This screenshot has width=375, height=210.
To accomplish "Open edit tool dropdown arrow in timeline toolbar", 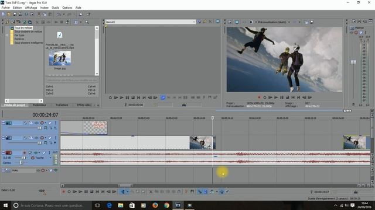I will [128, 192].
